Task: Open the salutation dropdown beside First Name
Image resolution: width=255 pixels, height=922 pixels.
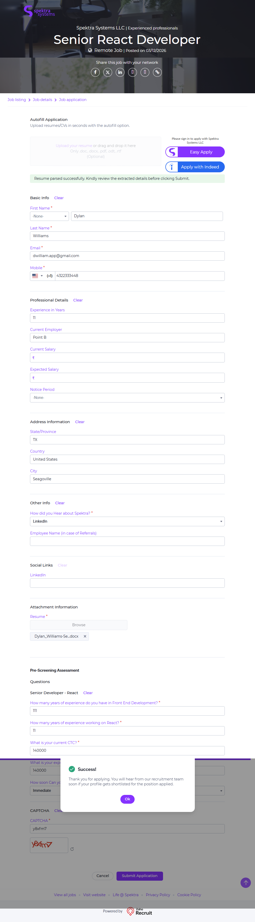Action: click(x=49, y=216)
